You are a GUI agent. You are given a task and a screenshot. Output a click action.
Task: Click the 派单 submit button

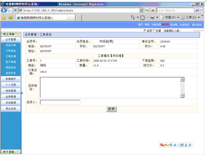tap(111, 109)
